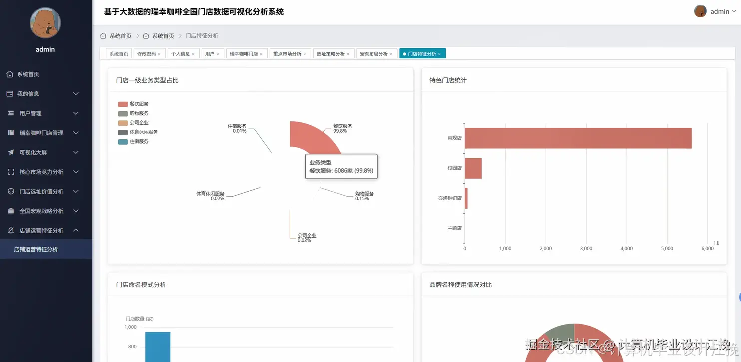Close the 瑞幸咖啡门店 tab
This screenshot has height=362, width=741.
pyautogui.click(x=261, y=54)
